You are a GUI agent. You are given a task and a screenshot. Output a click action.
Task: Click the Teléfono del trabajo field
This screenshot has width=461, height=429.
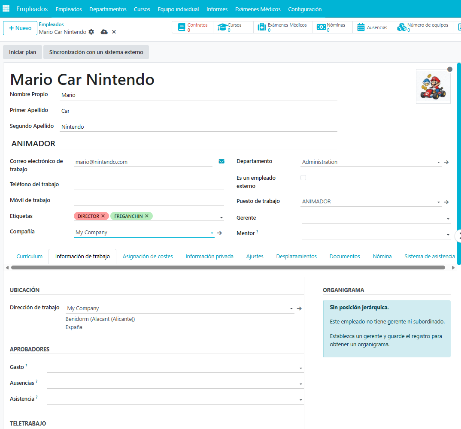click(149, 184)
